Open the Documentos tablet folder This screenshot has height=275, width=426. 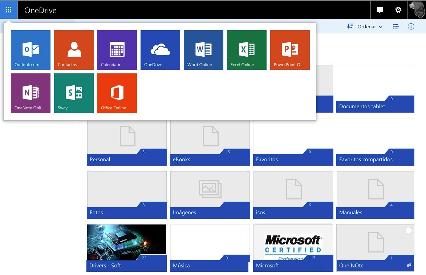pos(375,89)
